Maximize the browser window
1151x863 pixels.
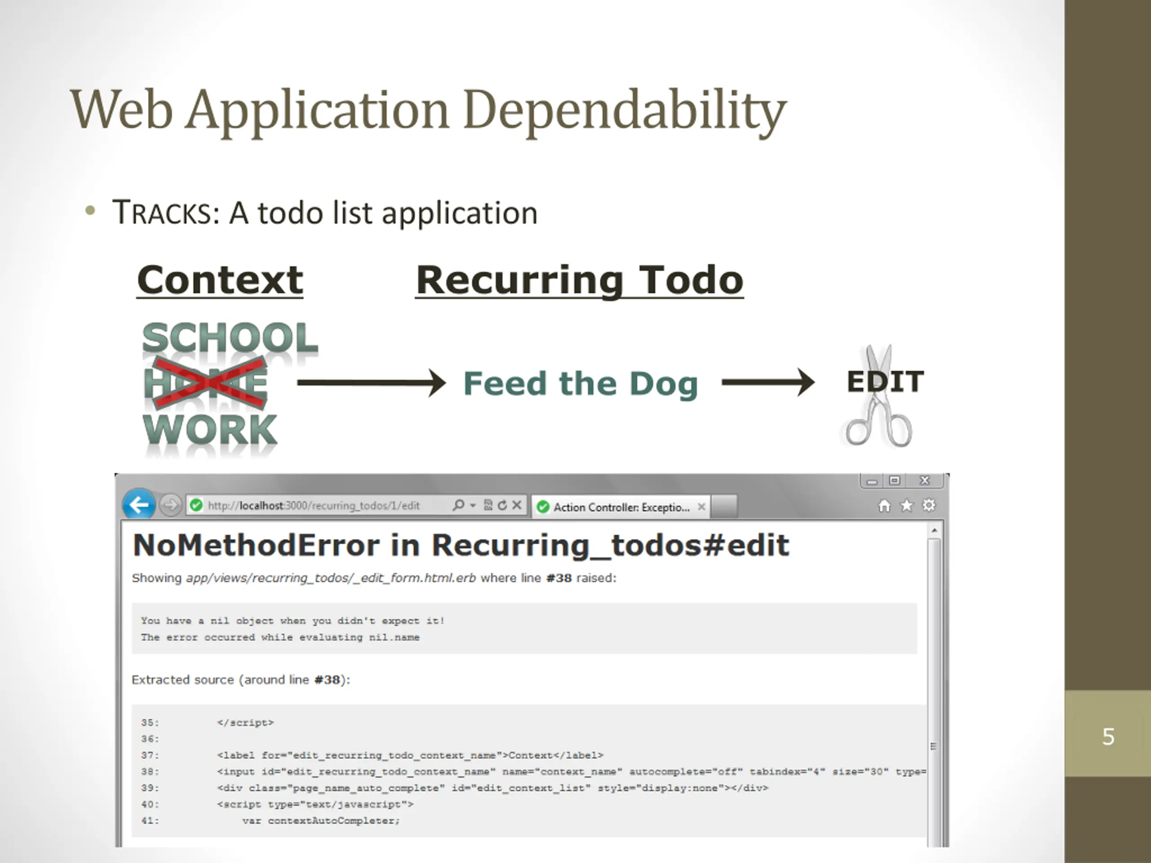[894, 480]
